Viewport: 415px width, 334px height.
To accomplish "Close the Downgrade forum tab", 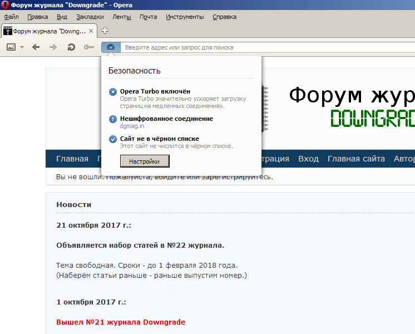I will coord(92,31).
